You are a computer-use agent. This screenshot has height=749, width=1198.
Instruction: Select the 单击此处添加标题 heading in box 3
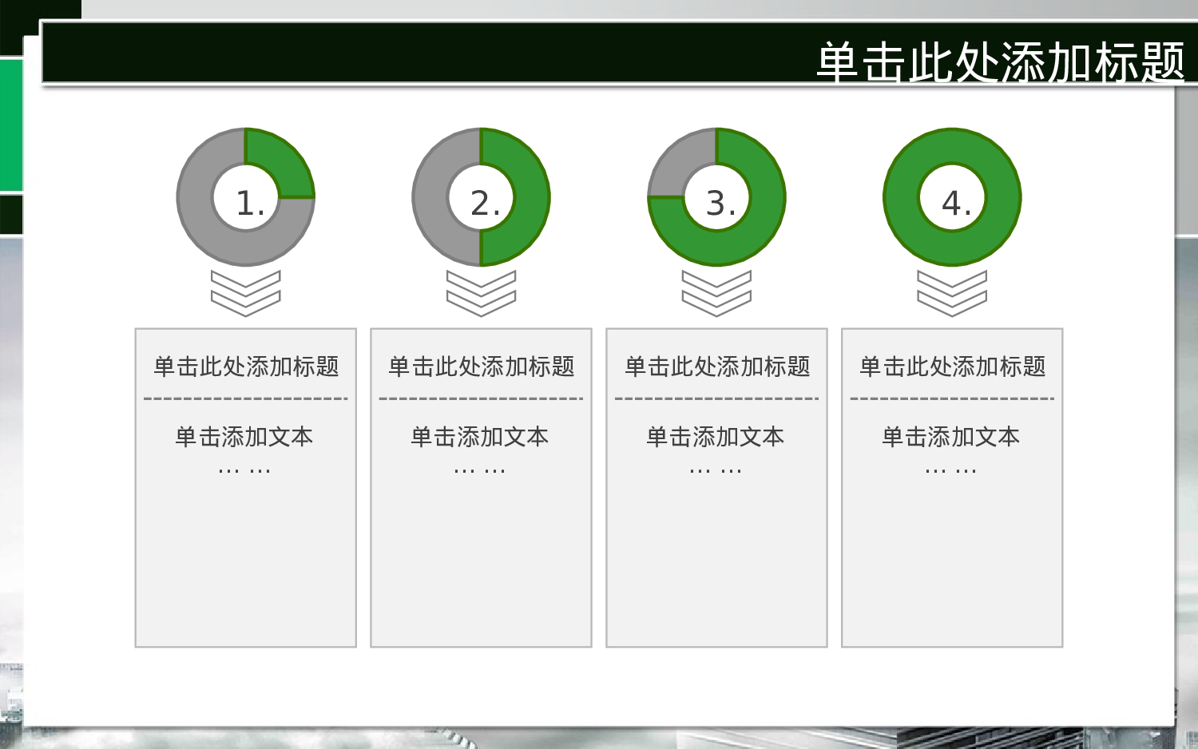pyautogui.click(x=716, y=365)
